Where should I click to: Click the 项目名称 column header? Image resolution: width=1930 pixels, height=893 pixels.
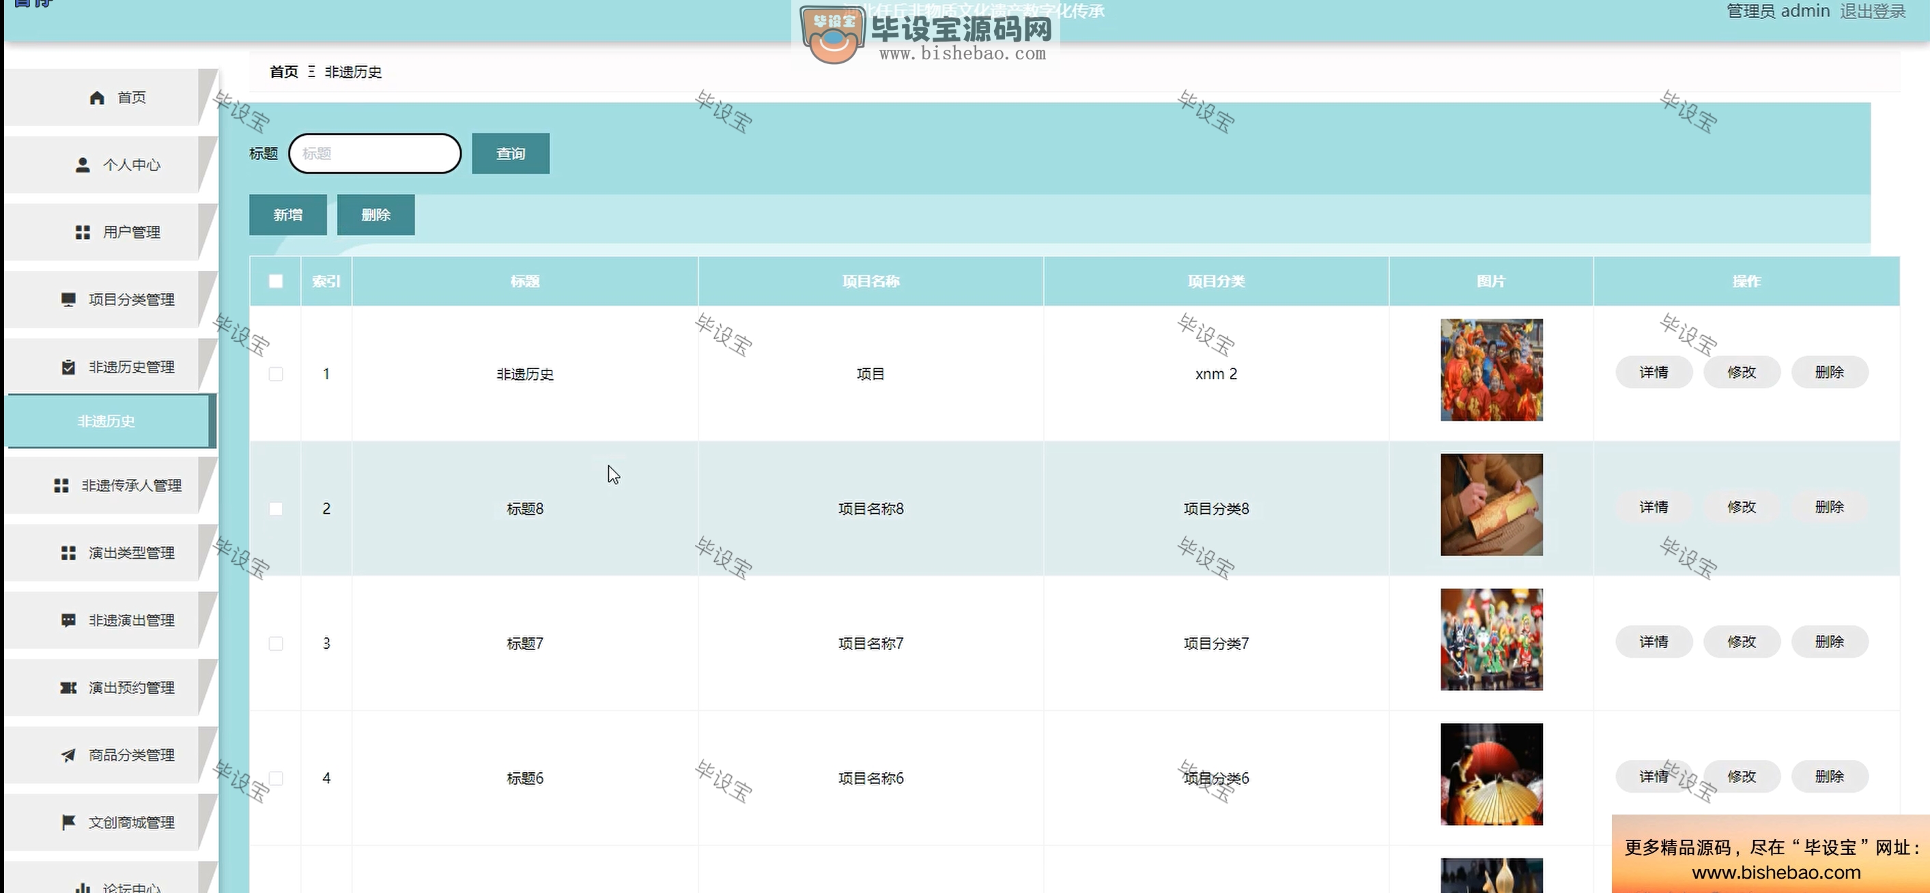(x=870, y=280)
